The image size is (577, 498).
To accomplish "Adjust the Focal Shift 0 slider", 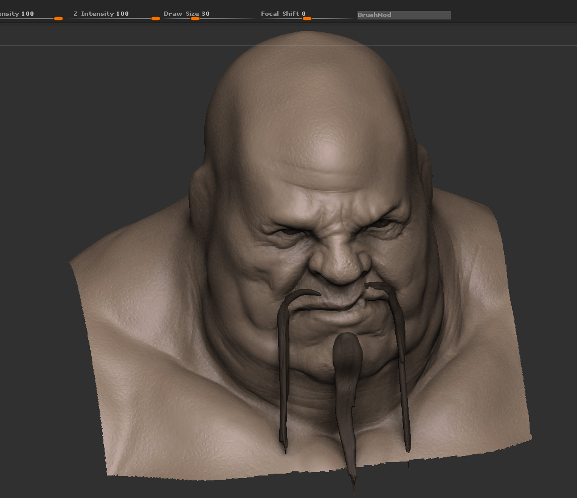I will pyautogui.click(x=306, y=15).
